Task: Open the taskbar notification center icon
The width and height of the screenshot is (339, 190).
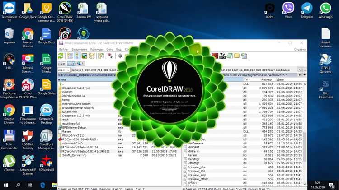Action: [x=331, y=185]
